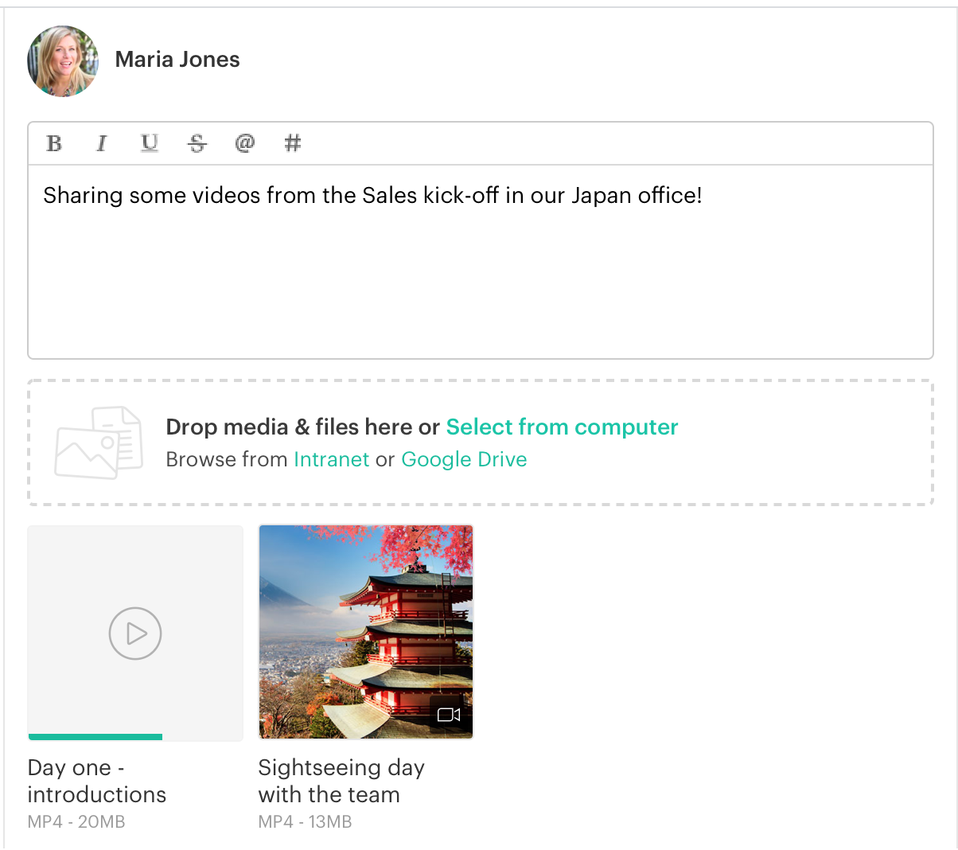The height and width of the screenshot is (850, 958).
Task: Click the green upload progress bar
Action: pos(95,737)
